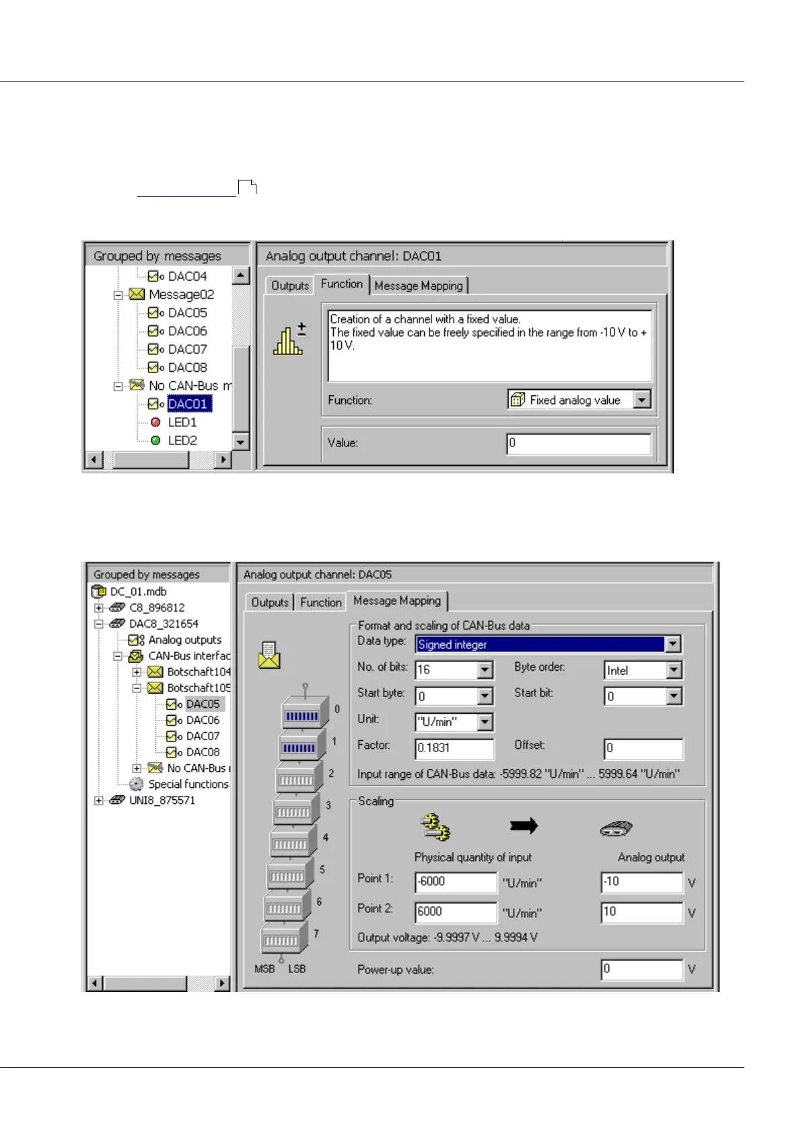Toggle the DAC06 checkbox under Botschaft105

click(172, 721)
